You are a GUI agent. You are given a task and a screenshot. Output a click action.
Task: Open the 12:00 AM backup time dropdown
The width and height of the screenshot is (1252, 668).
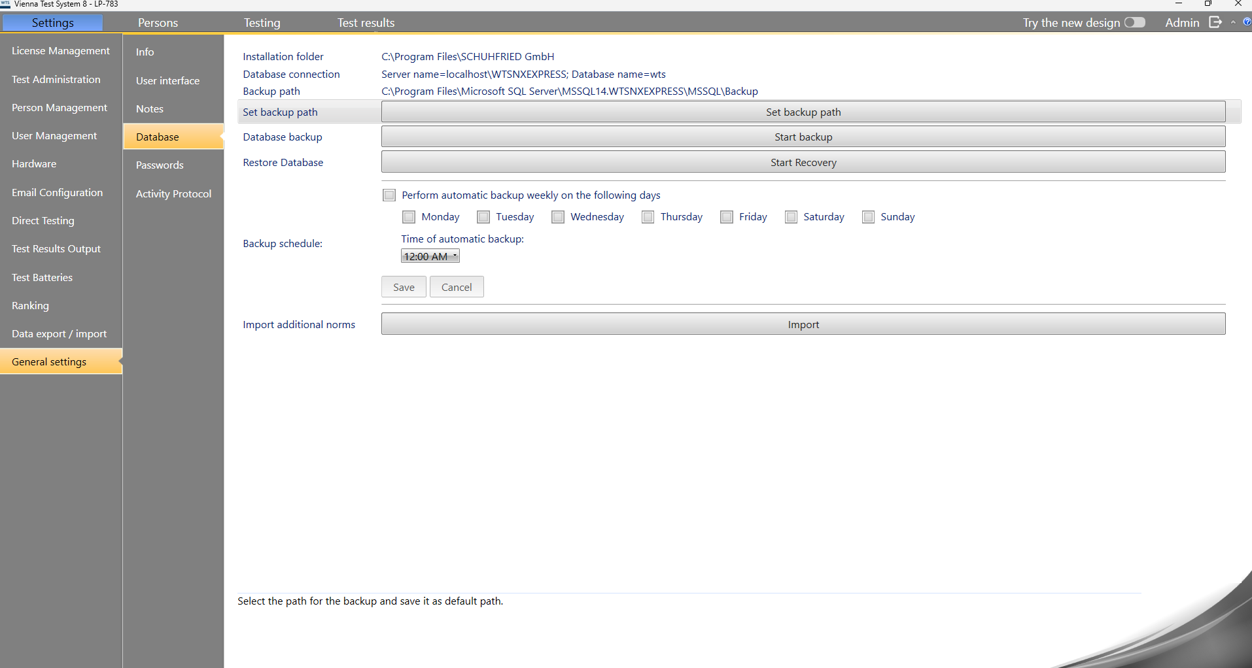pyautogui.click(x=430, y=256)
